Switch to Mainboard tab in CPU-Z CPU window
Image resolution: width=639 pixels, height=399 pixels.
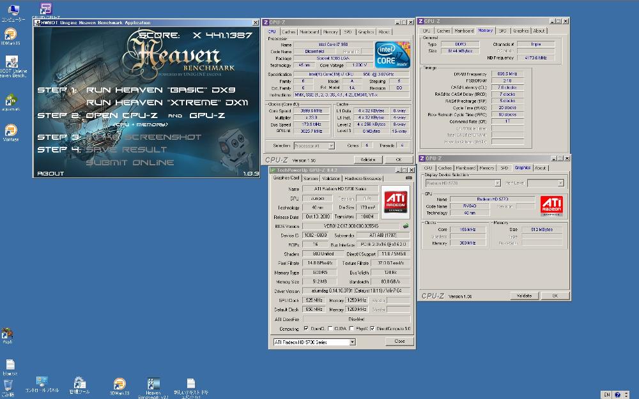(x=309, y=32)
